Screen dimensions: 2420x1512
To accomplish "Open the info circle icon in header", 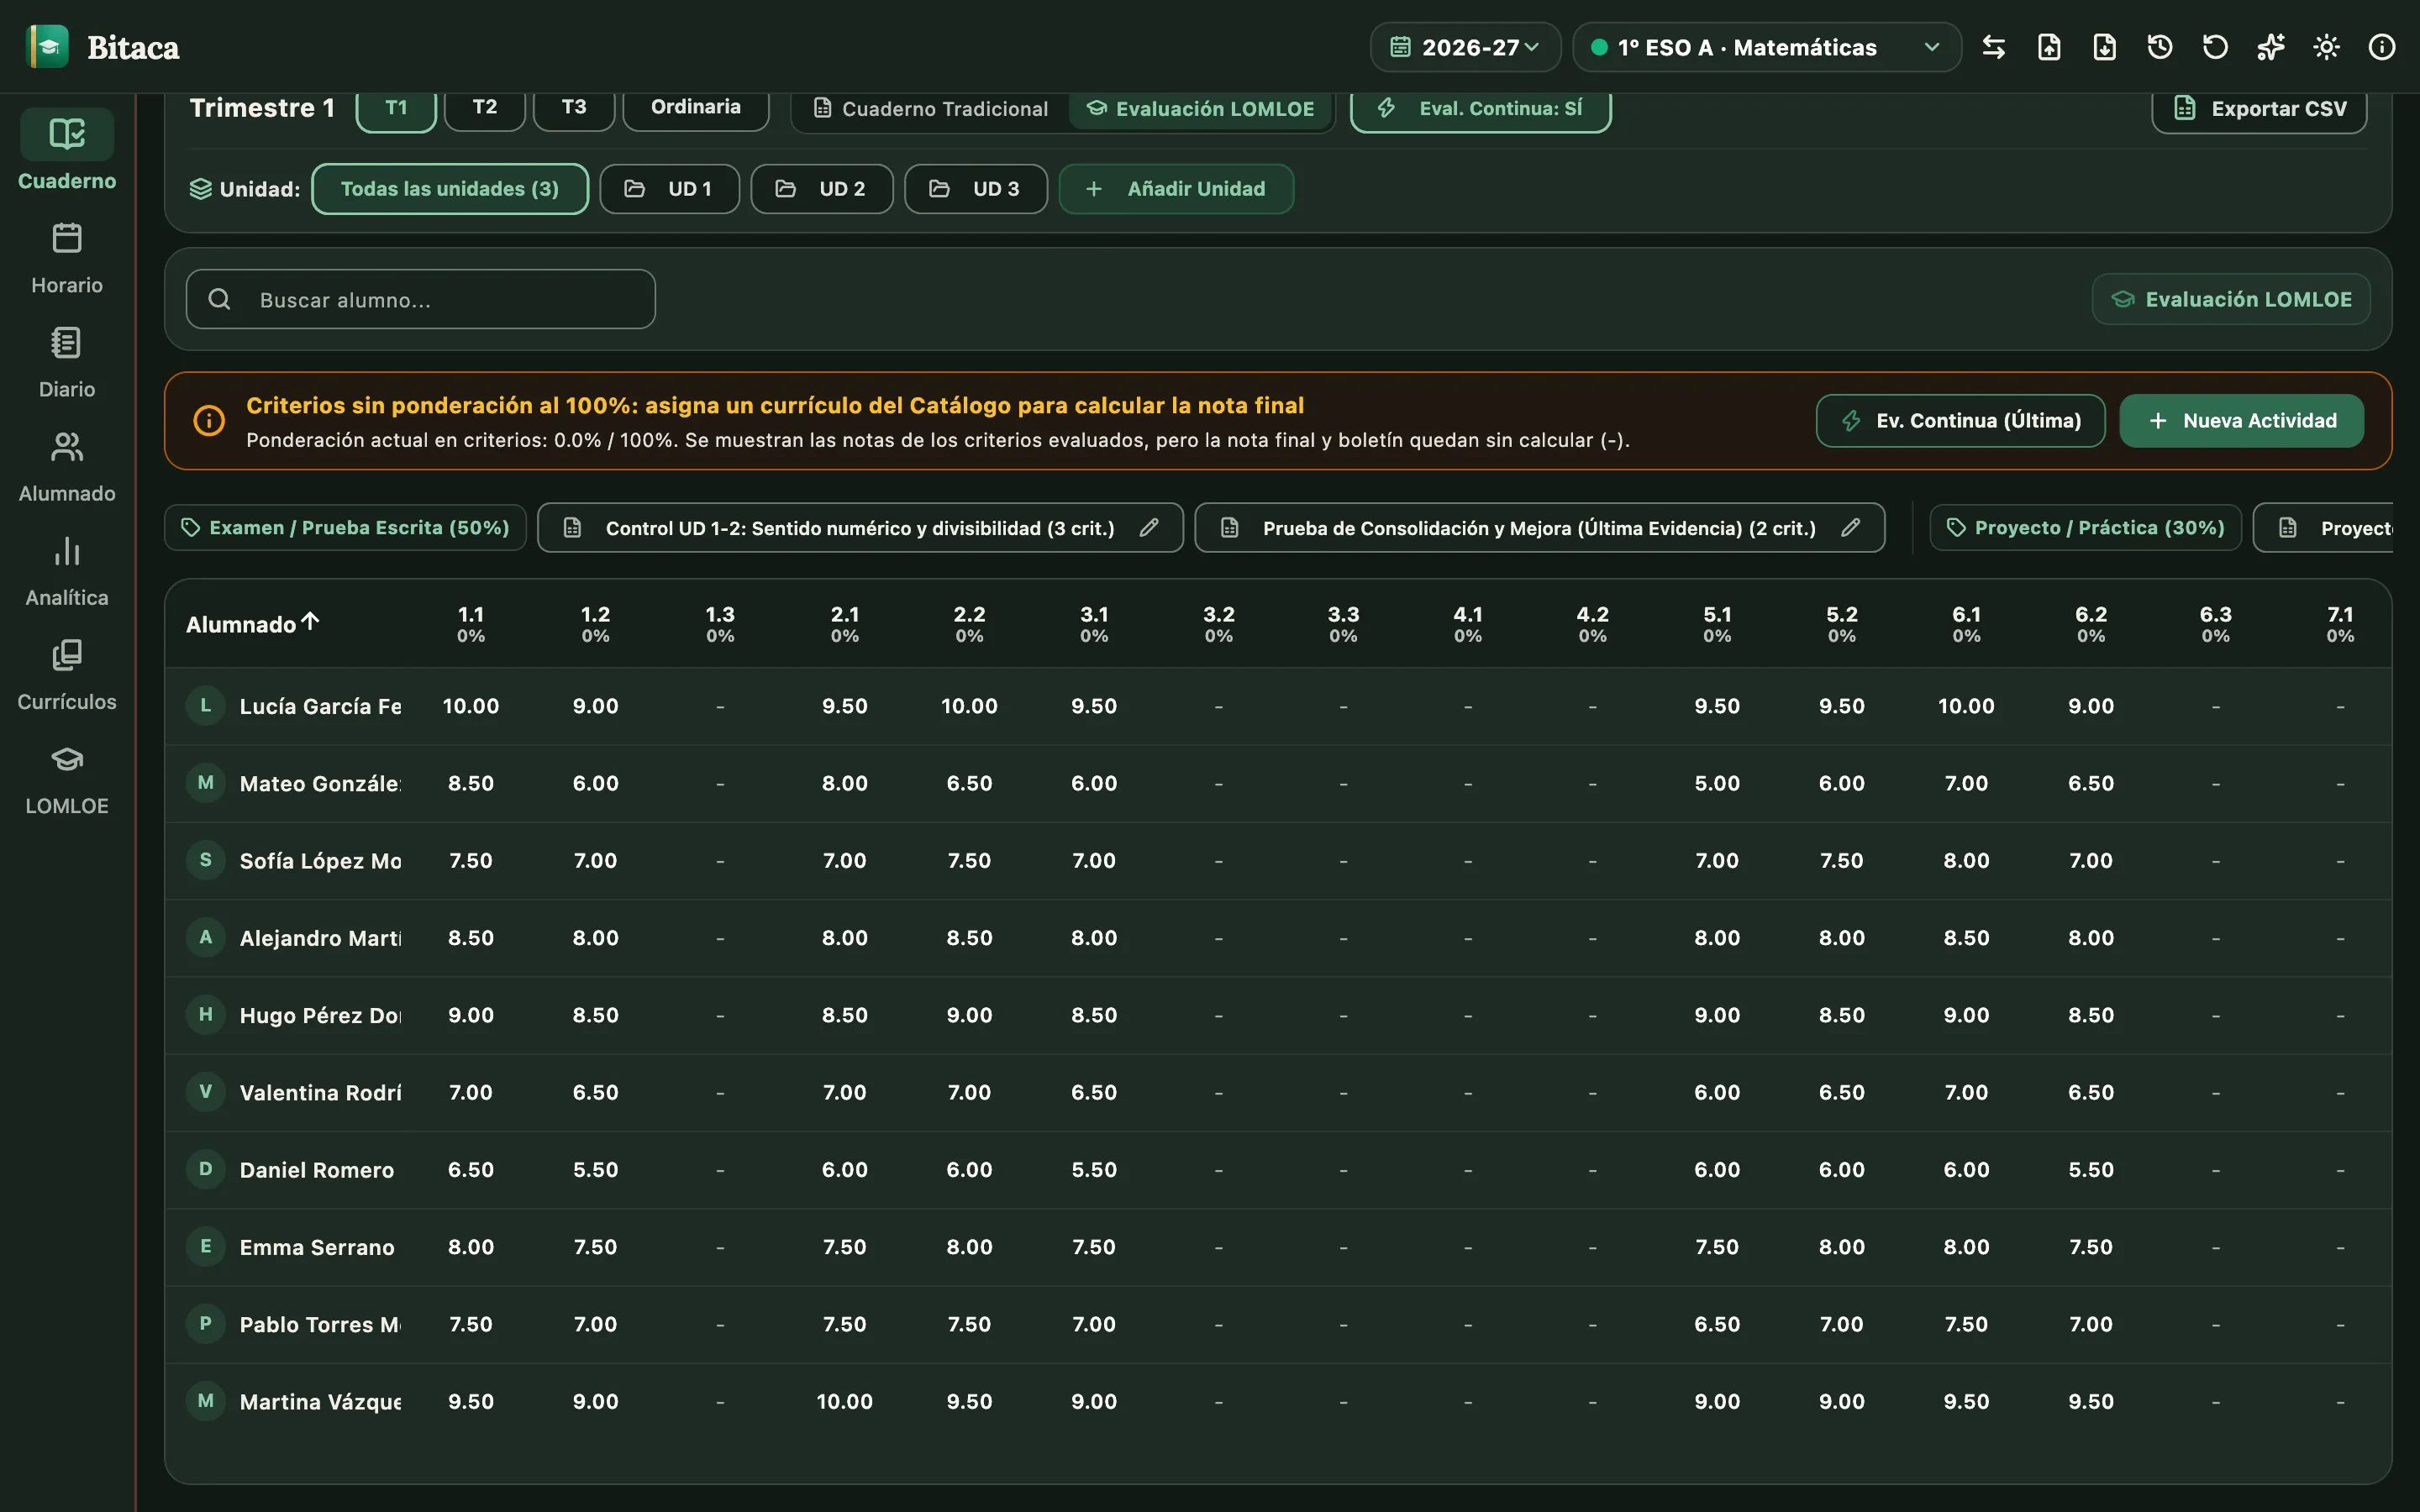I will [x=2382, y=47].
